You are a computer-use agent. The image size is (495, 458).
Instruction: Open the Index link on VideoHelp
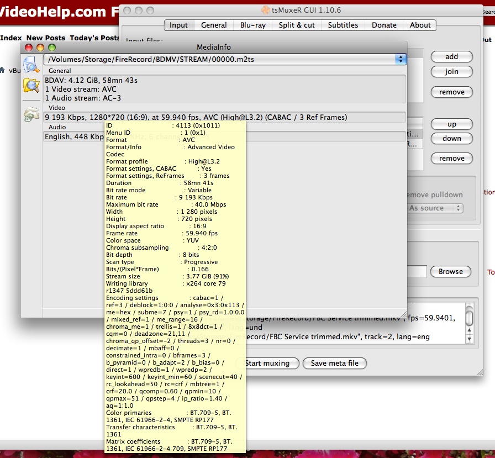(11, 38)
